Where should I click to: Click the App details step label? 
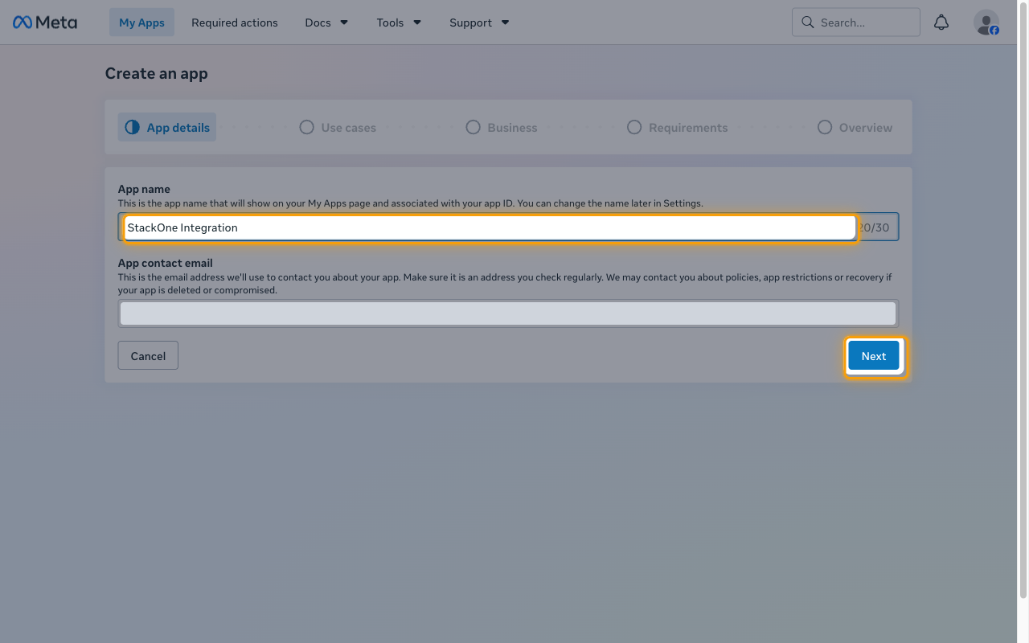[178, 127]
